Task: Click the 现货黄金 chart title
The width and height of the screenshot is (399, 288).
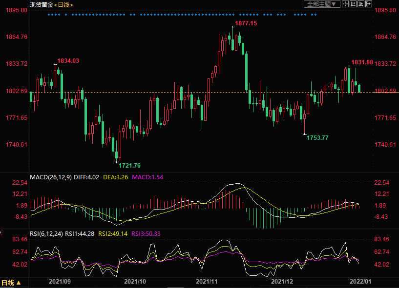Action: coord(41,4)
